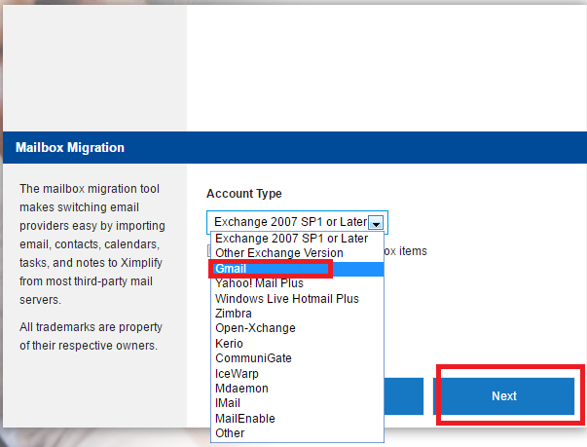Select Open-Xchange from the list
587x447 pixels.
click(x=297, y=328)
